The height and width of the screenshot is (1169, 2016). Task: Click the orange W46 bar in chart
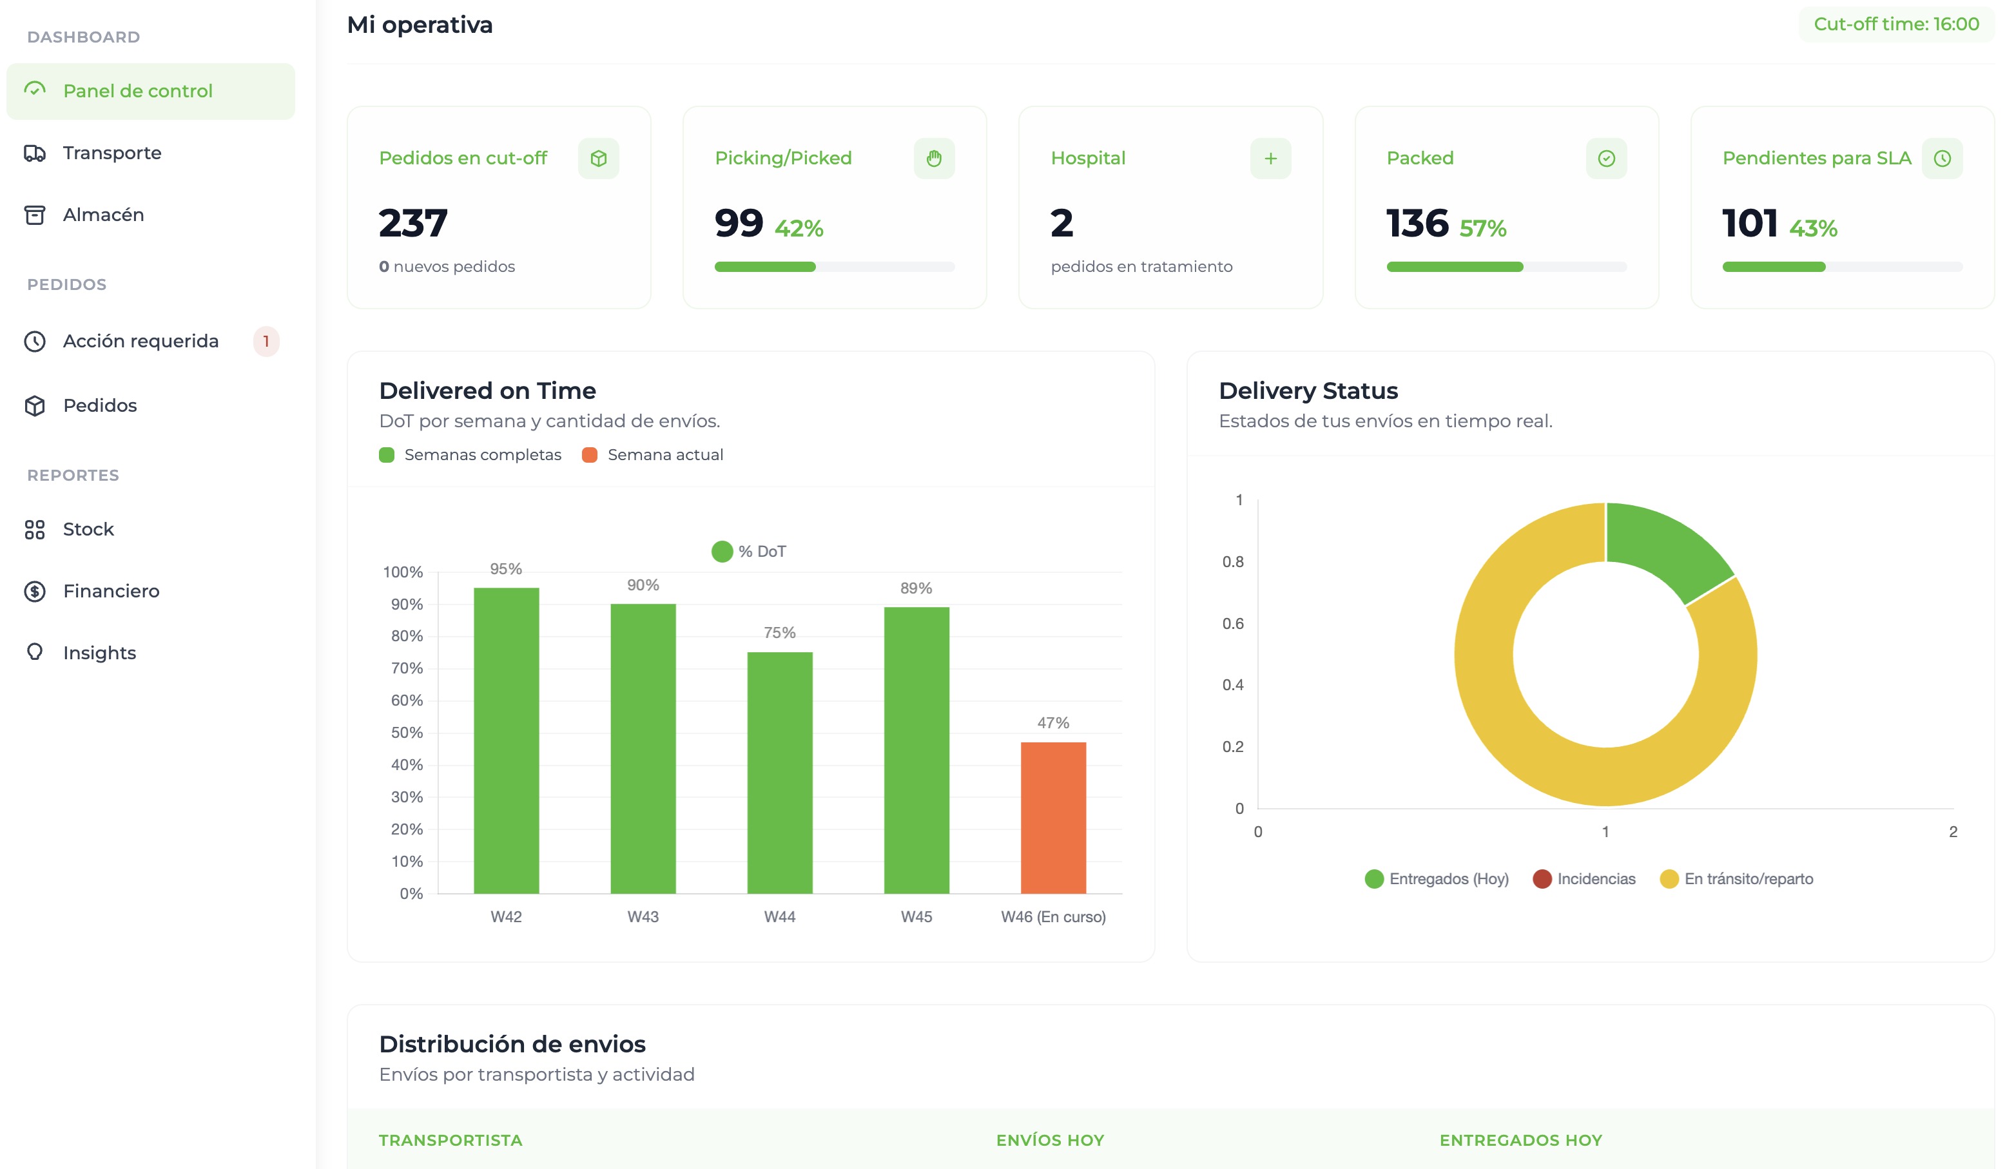click(x=1053, y=817)
